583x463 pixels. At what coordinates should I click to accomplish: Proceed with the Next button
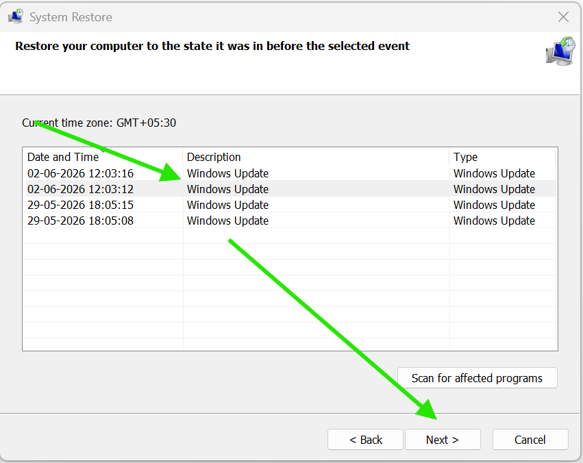pyautogui.click(x=443, y=440)
